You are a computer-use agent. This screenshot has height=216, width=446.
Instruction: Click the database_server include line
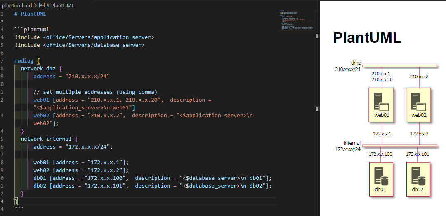pos(79,45)
